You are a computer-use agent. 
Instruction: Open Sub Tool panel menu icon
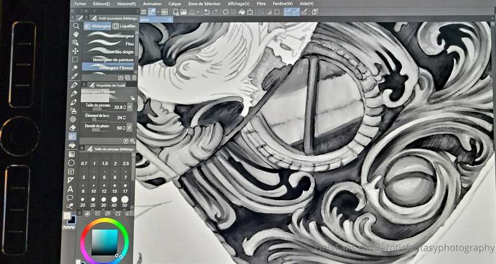pos(85,19)
